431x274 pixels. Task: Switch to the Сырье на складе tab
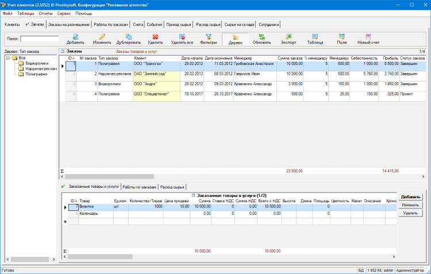(240, 25)
